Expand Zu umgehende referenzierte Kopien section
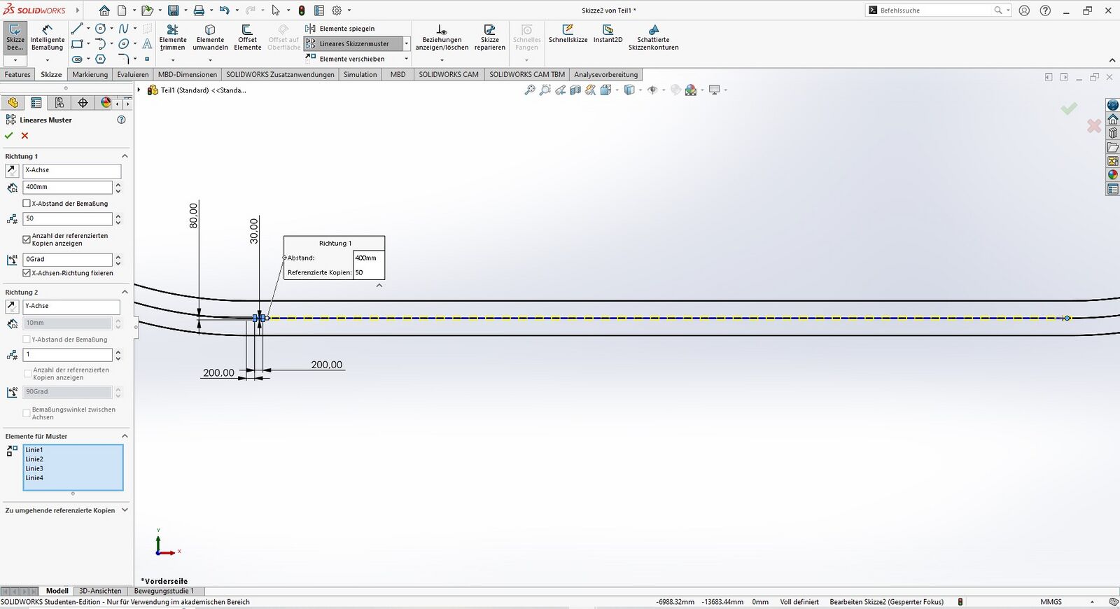The width and height of the screenshot is (1120, 609). (x=125, y=510)
